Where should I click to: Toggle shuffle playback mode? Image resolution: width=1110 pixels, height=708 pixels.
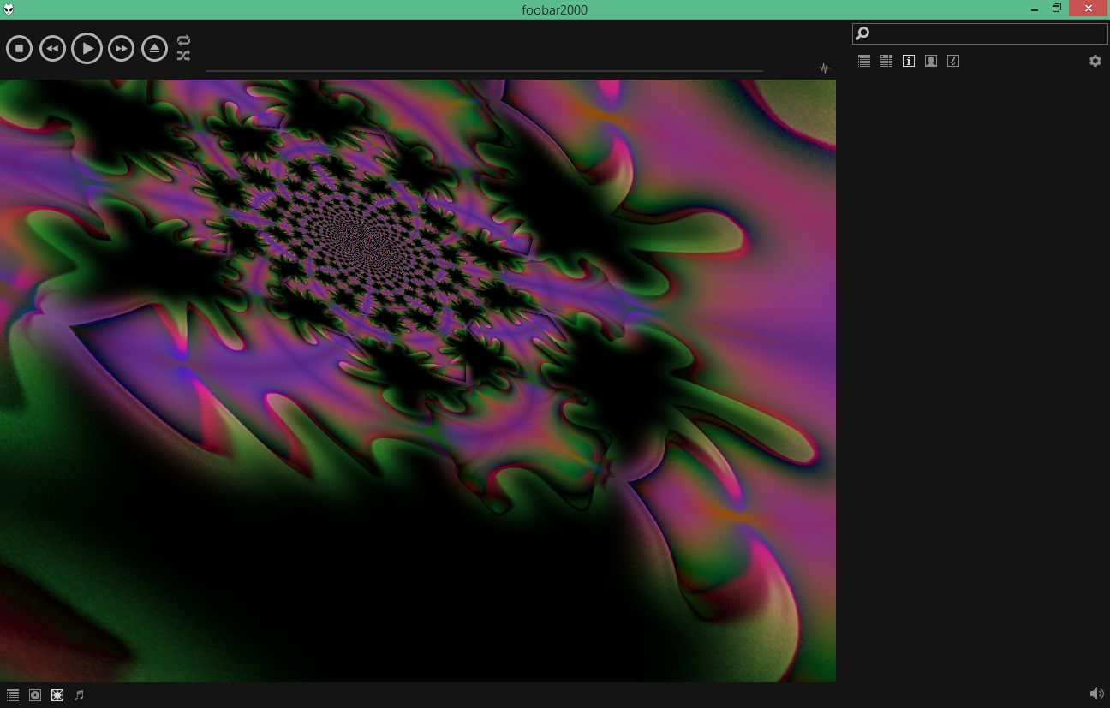(183, 56)
